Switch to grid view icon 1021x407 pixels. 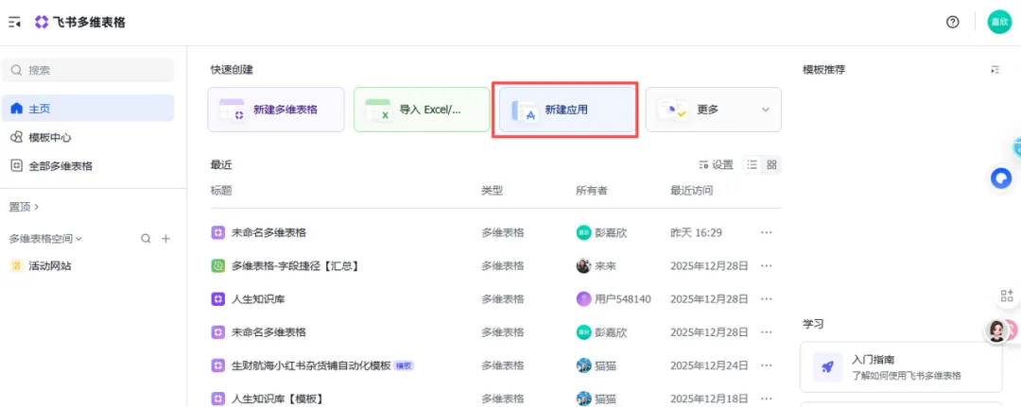(771, 164)
